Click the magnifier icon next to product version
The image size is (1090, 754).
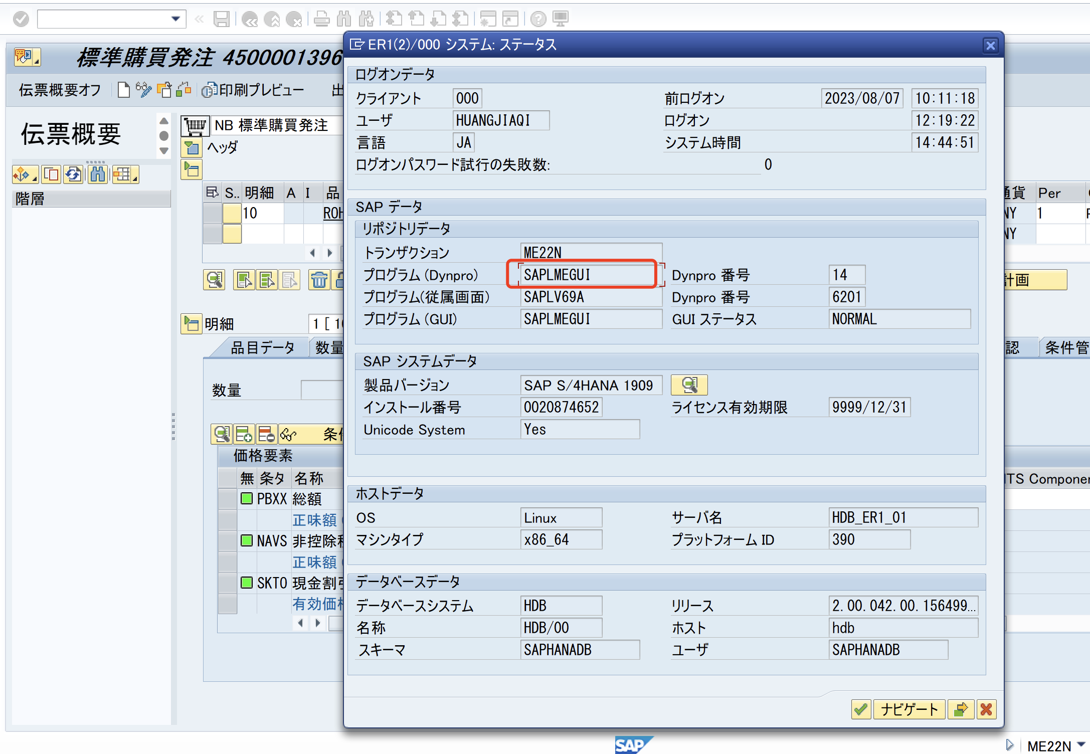coord(689,385)
